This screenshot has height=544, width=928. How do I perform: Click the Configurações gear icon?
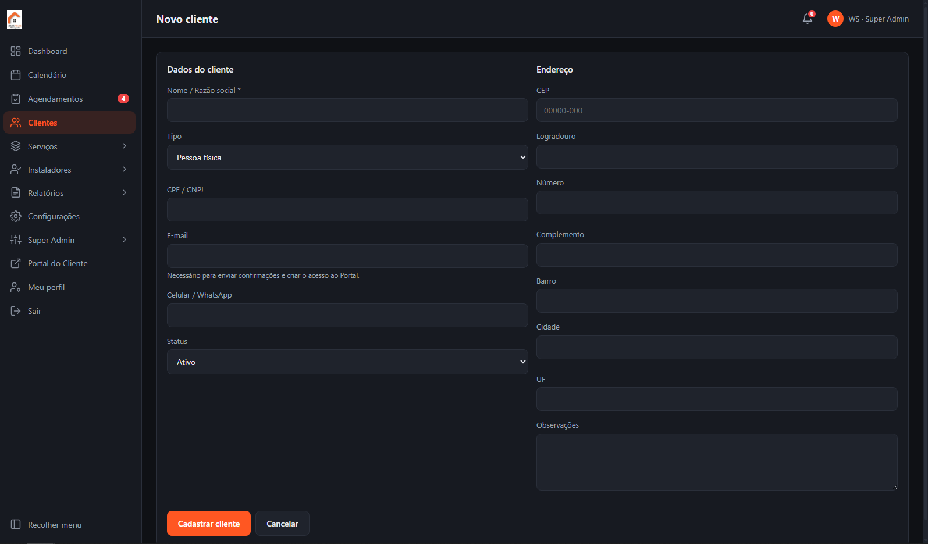tap(16, 216)
